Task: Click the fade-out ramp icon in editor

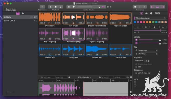Action: point(100,77)
